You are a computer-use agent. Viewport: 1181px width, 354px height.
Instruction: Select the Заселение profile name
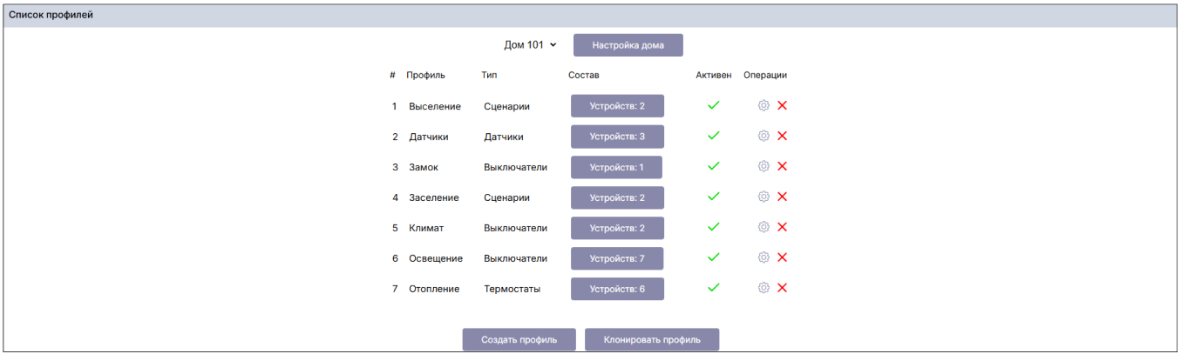[x=433, y=197]
